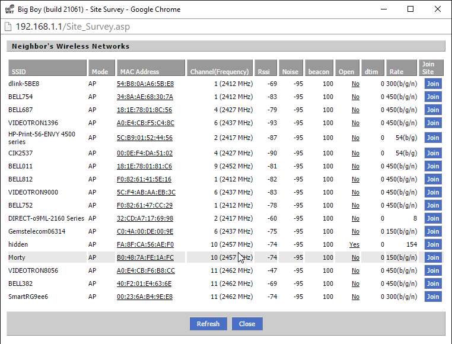Click the Rate column header

pos(402,68)
